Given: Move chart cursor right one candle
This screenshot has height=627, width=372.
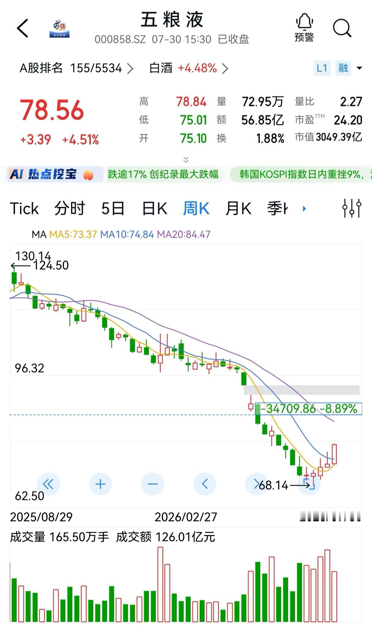Looking at the screenshot, I should click(x=256, y=484).
